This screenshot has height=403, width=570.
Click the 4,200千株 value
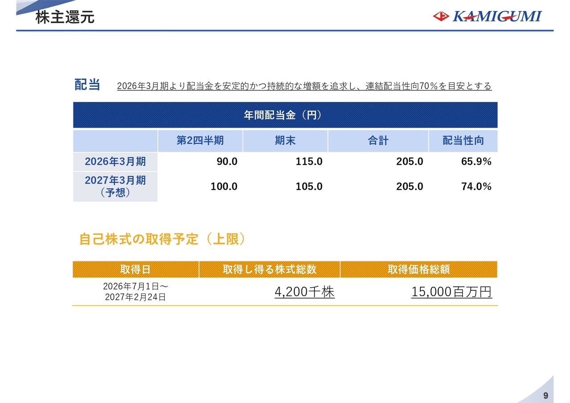305,292
